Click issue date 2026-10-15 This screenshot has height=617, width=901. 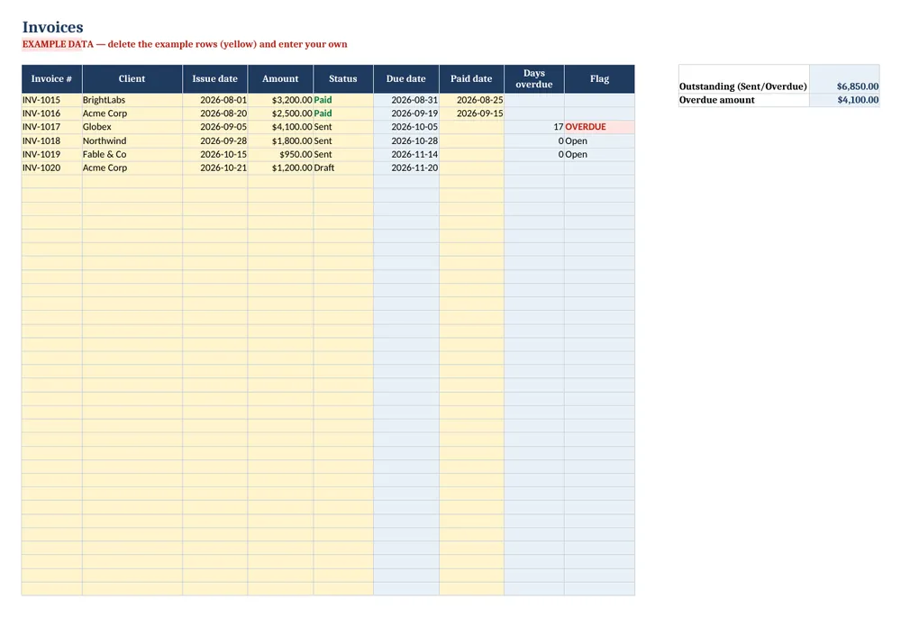(x=215, y=154)
